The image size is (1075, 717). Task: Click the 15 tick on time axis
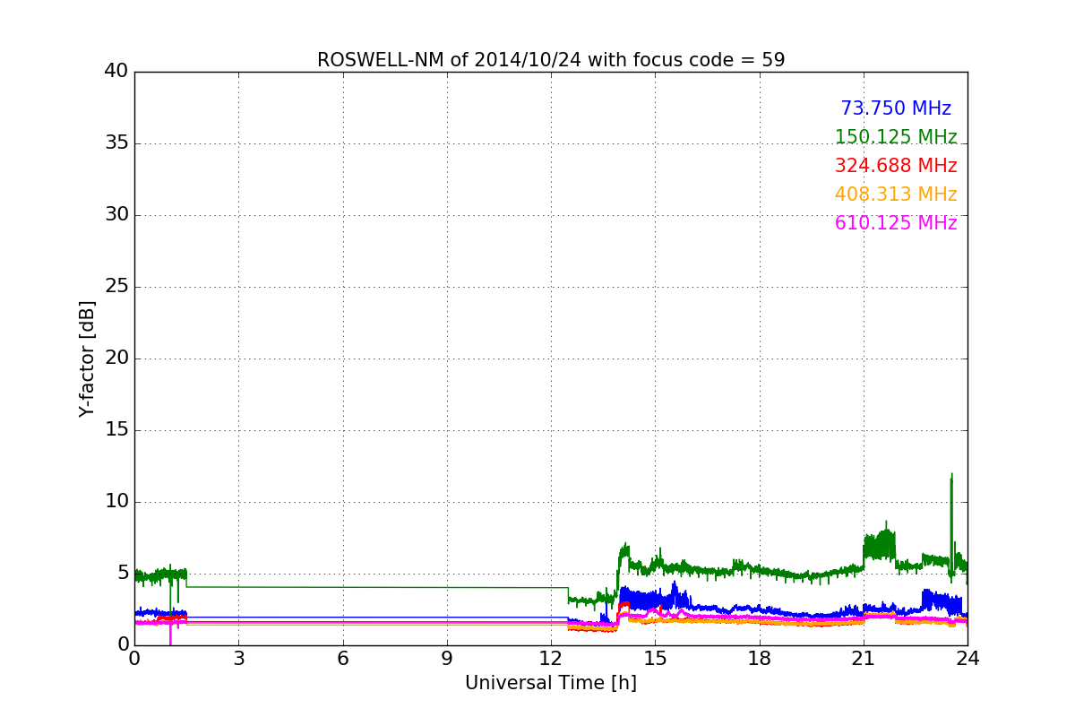tap(655, 659)
